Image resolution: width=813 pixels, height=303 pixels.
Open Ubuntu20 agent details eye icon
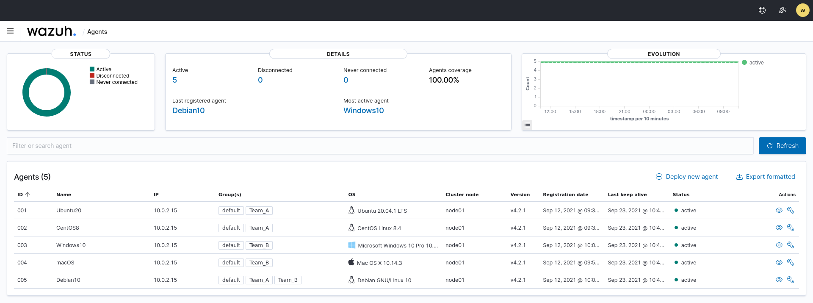tap(779, 210)
